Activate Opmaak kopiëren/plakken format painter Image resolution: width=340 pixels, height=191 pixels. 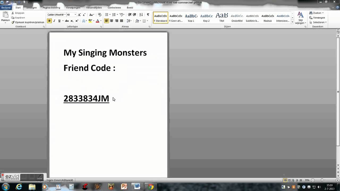pos(28,22)
